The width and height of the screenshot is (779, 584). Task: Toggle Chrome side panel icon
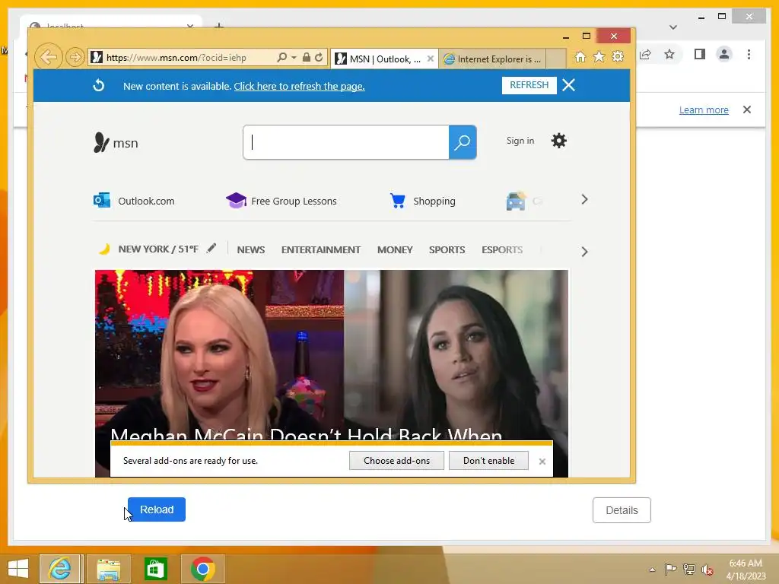coord(700,54)
